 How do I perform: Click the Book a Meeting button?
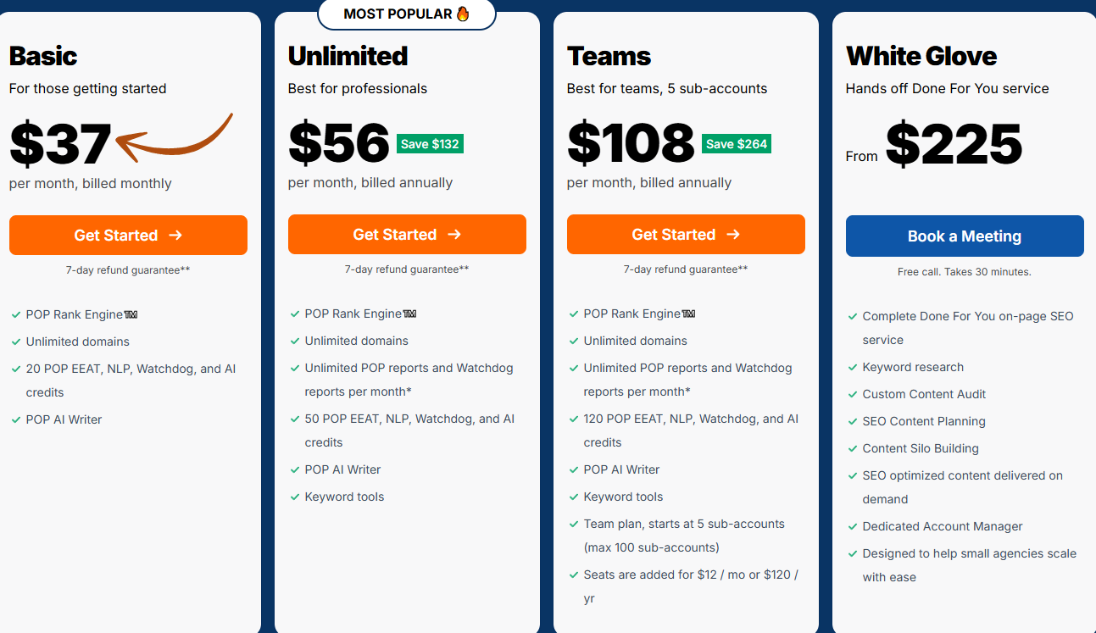click(965, 236)
